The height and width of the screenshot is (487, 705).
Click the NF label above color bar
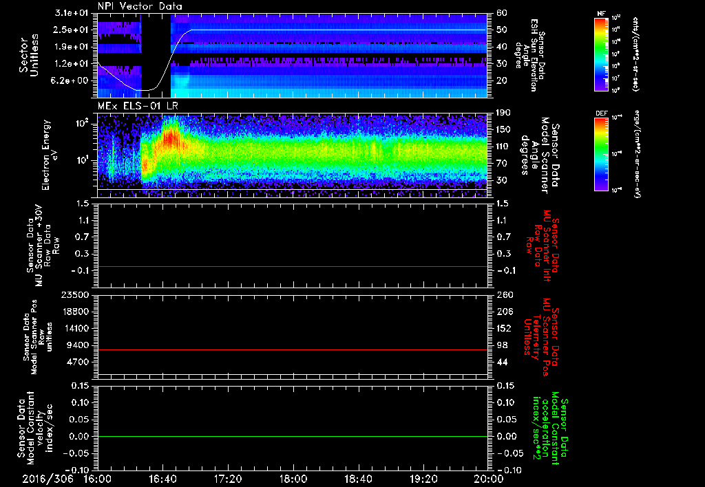pos(602,14)
